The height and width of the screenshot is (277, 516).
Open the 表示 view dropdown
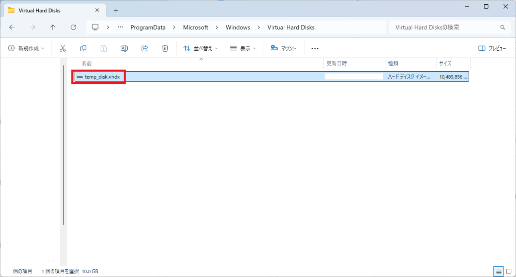tap(243, 49)
